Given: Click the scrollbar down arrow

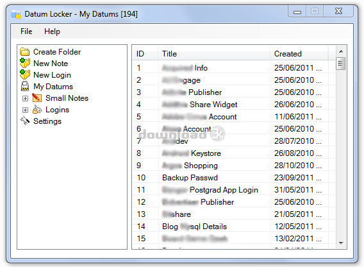Looking at the screenshot, I should click(341, 243).
